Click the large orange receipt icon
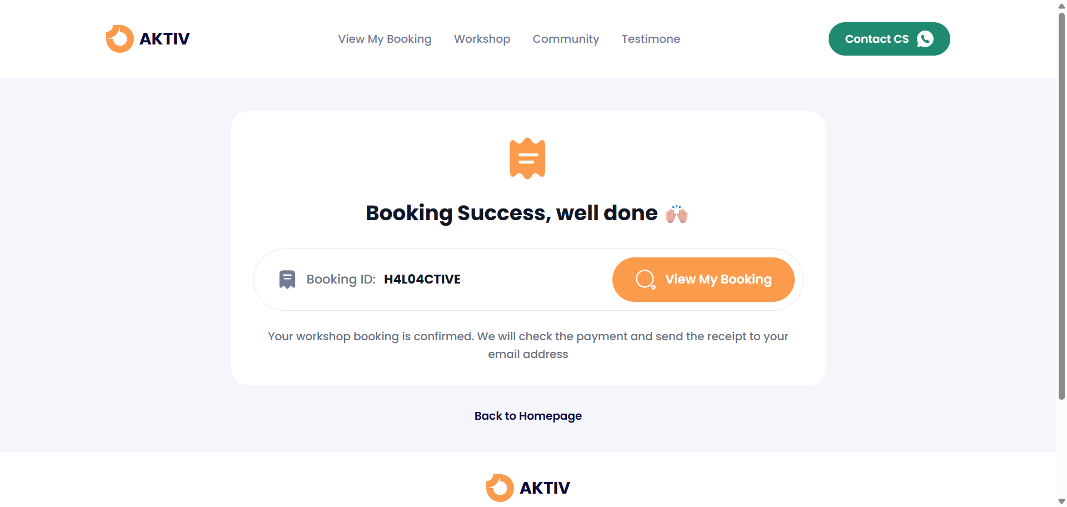Screen dimensions: 1067x507 click(527, 158)
